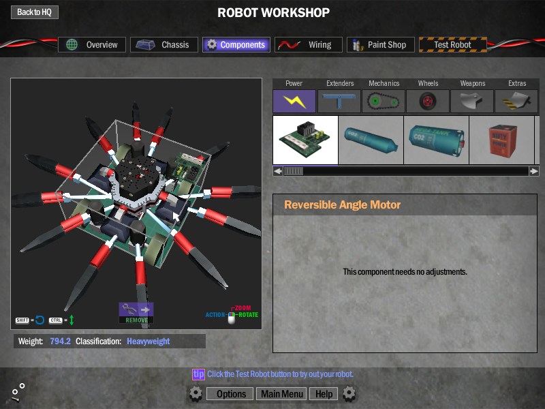This screenshot has height=409, width=545.
Task: Select the CO2 Mega-Tank component thumbnail
Action: 436,140
